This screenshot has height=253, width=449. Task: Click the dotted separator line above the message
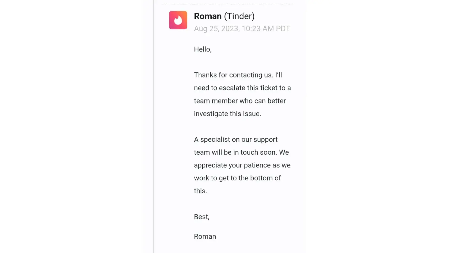[228, 4]
